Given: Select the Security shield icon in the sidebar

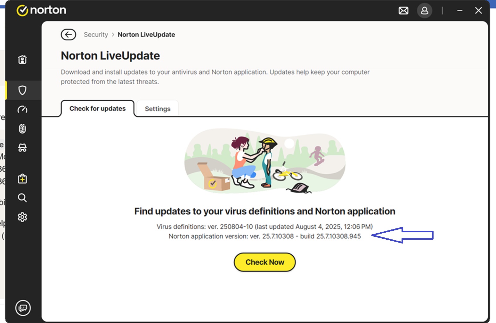Looking at the screenshot, I should [22, 90].
